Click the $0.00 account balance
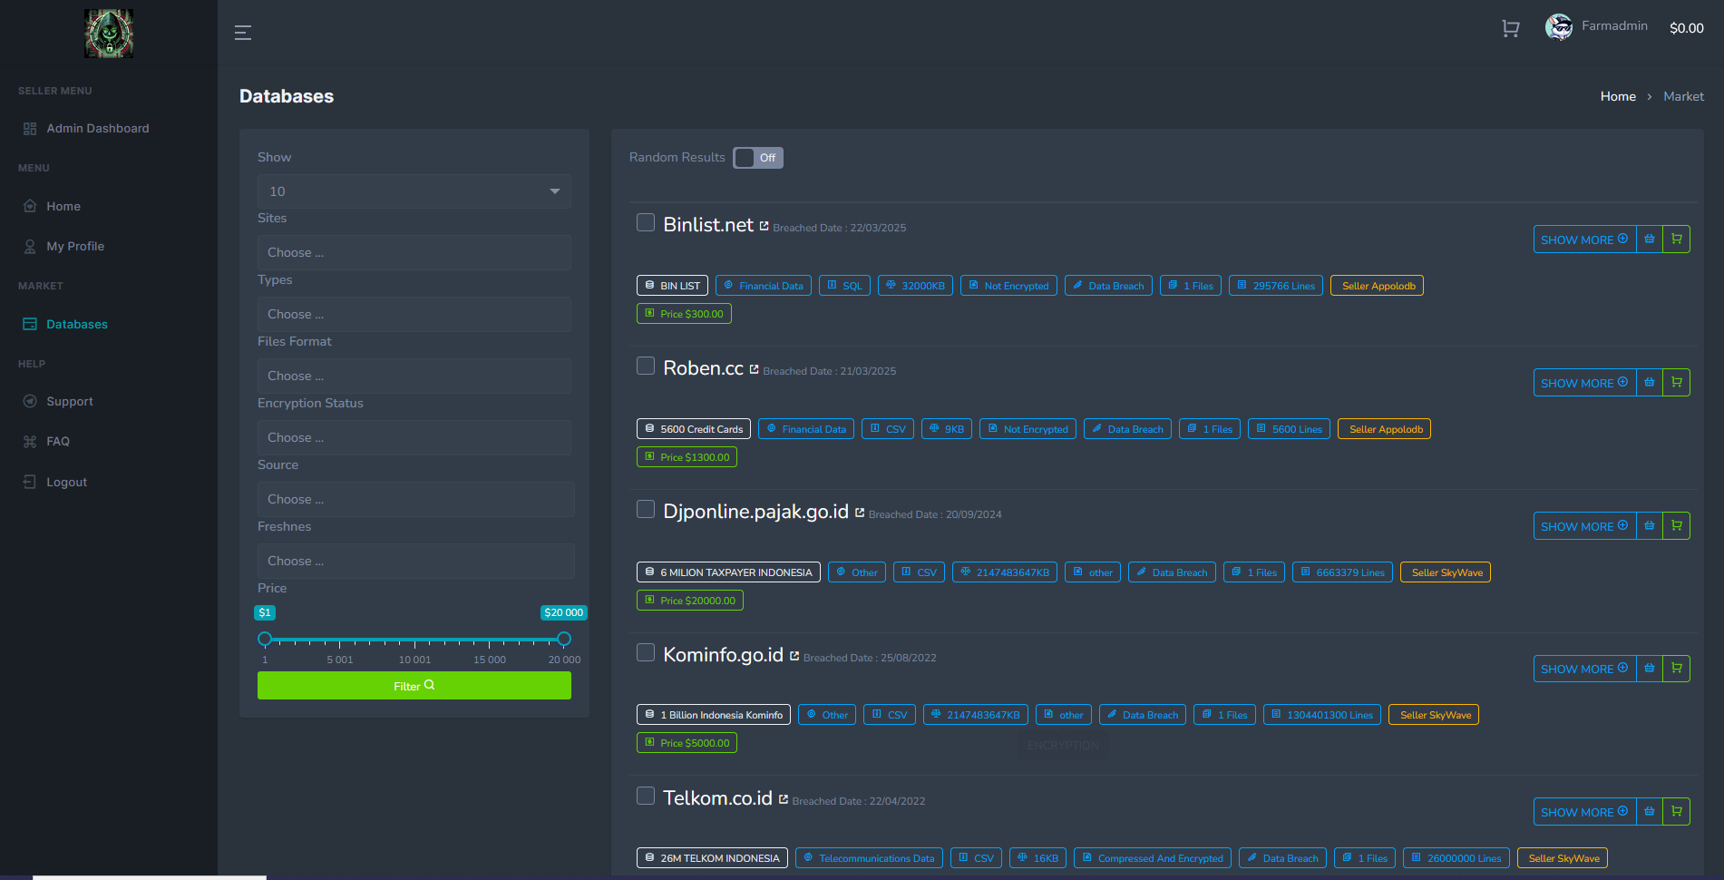The height and width of the screenshot is (880, 1724). (x=1687, y=28)
